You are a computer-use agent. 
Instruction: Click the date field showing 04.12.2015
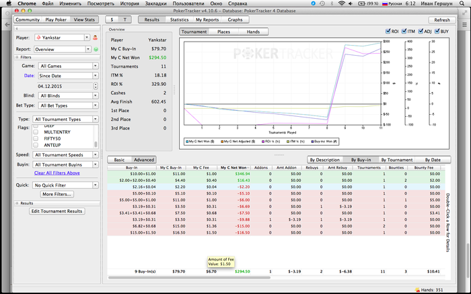click(50, 85)
